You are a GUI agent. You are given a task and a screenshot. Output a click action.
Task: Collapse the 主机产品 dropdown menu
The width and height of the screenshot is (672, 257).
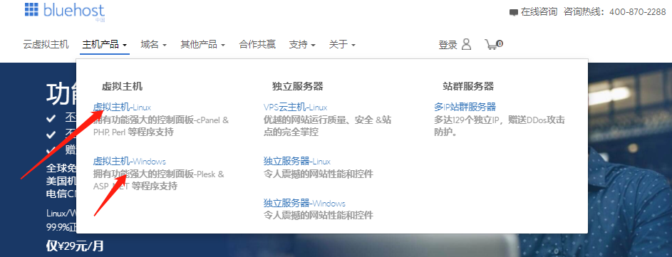point(105,44)
